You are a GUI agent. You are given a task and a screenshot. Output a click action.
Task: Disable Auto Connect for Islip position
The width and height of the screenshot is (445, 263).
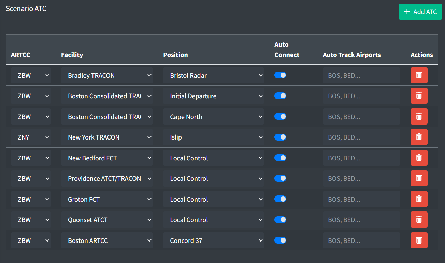coord(280,137)
